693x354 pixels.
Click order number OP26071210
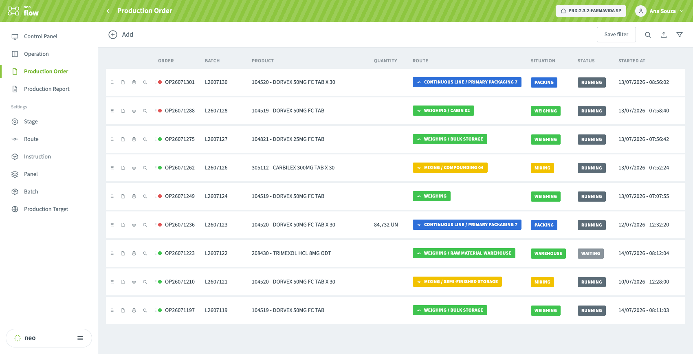click(180, 282)
